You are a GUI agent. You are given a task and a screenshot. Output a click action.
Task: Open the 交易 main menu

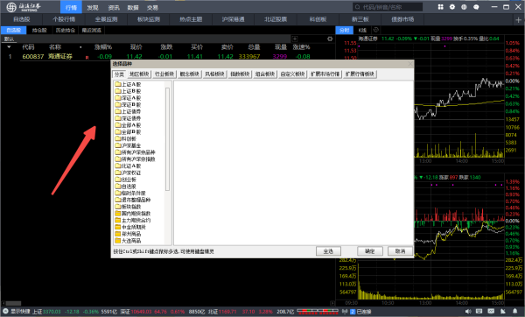tap(152, 7)
